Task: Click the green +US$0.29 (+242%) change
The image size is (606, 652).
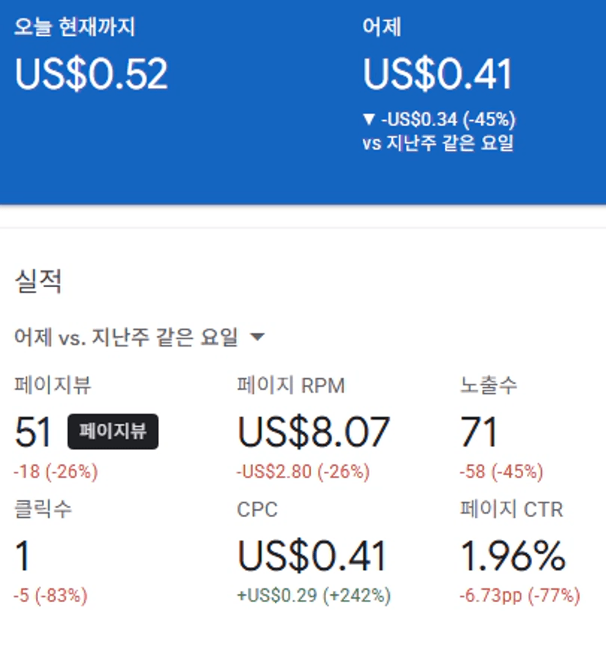Action: [x=313, y=596]
